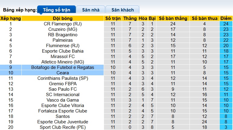Click the Đội bóng column header

63,18
